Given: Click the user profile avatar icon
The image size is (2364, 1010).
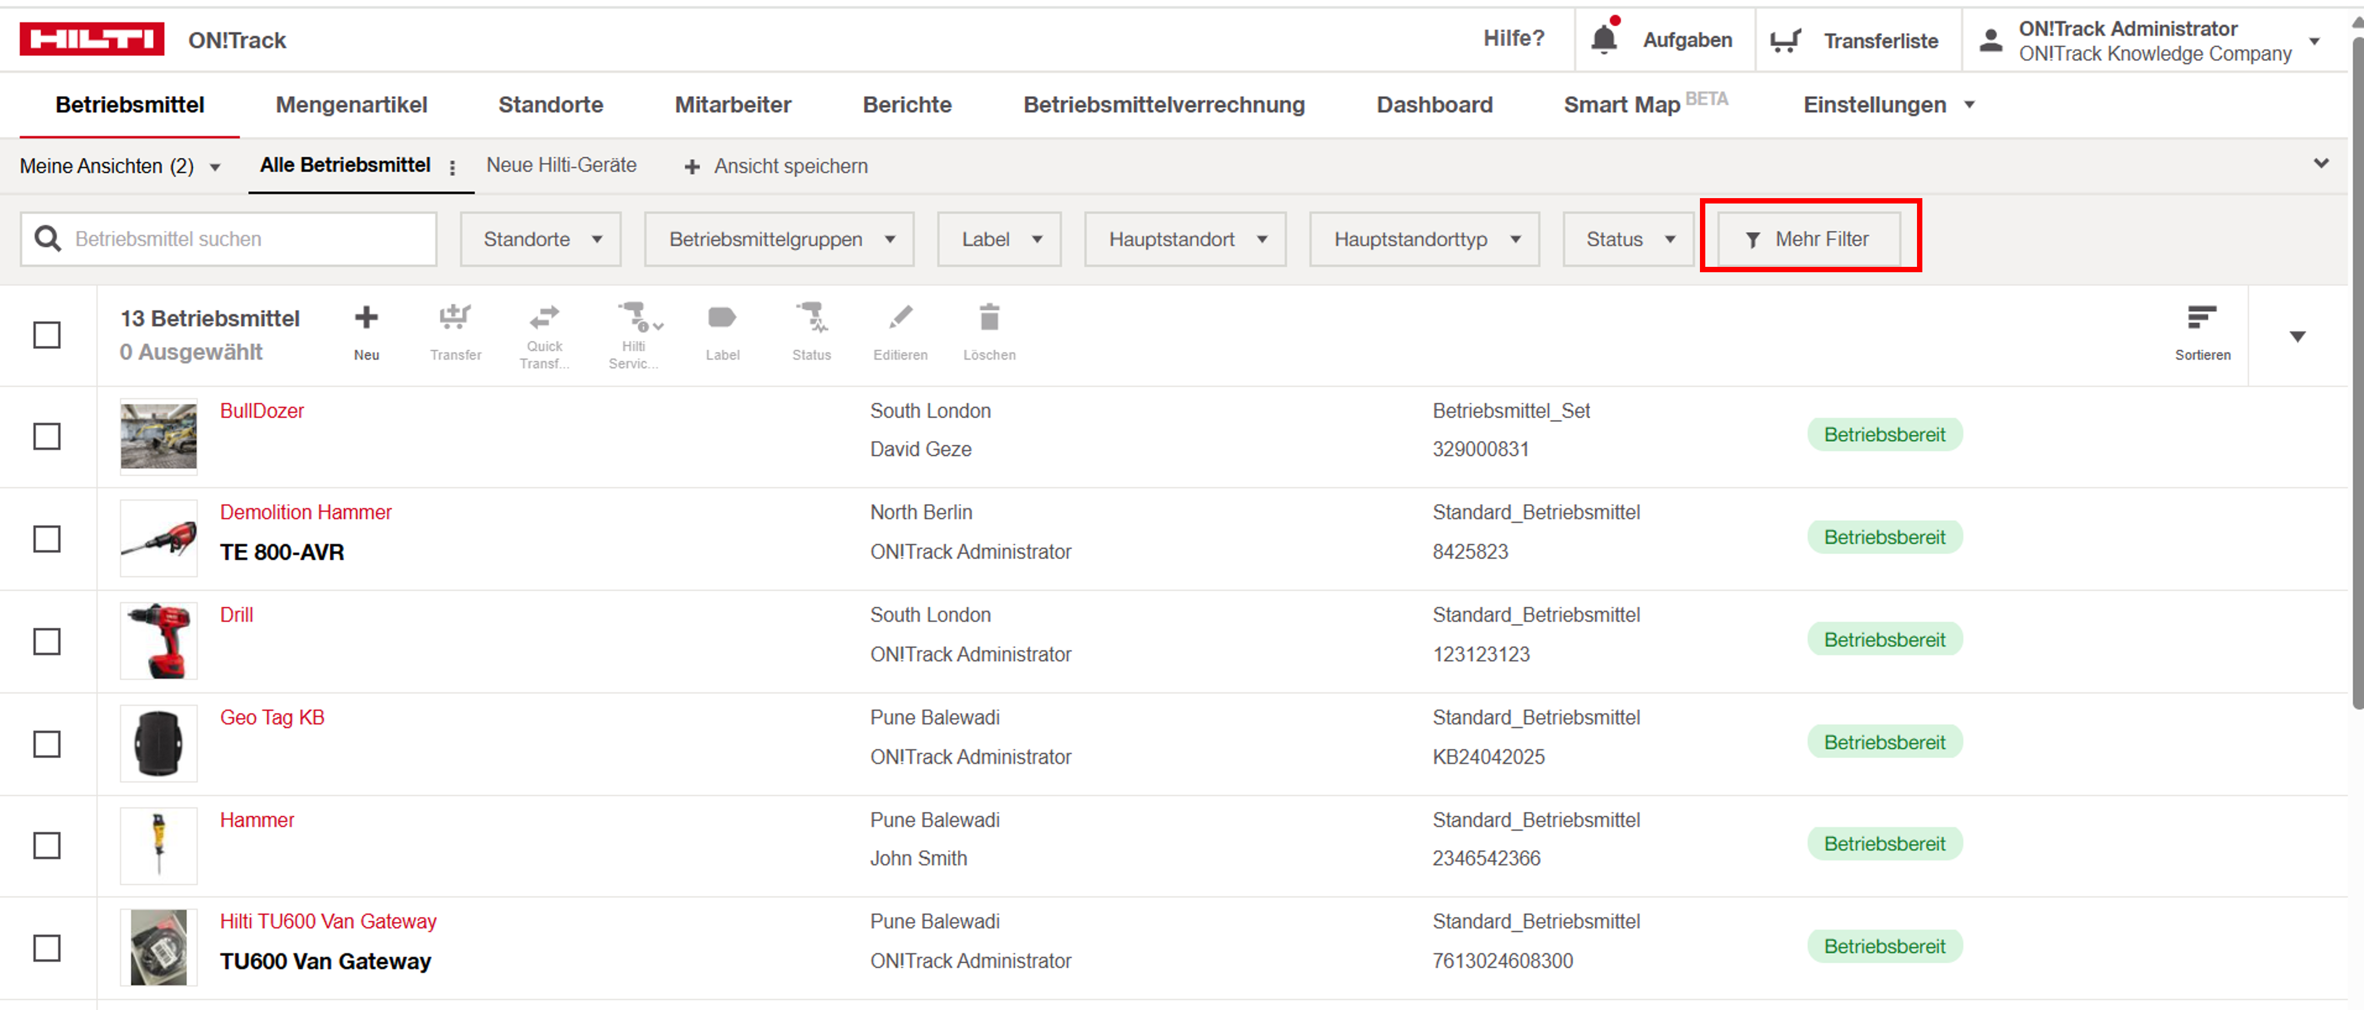Looking at the screenshot, I should (x=1990, y=40).
